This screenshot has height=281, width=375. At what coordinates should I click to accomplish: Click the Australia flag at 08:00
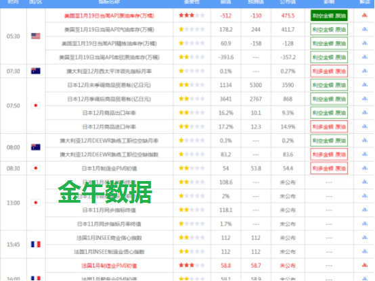[x=36, y=147]
